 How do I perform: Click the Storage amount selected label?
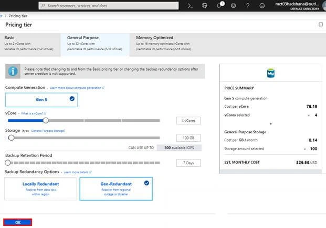pyautogui.click(x=244, y=149)
